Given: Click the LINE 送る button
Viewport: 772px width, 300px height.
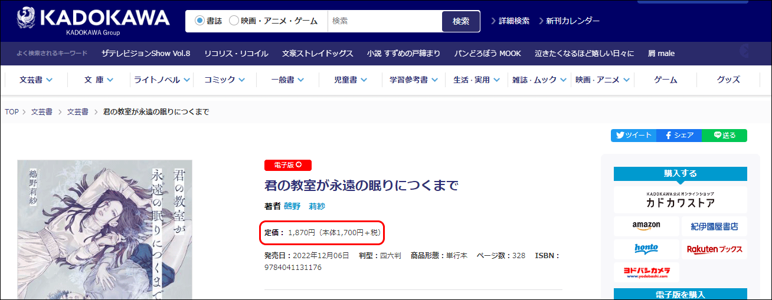Looking at the screenshot, I should tap(724, 135).
